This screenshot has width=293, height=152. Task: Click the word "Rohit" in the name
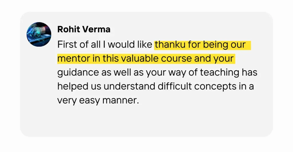[68, 29]
